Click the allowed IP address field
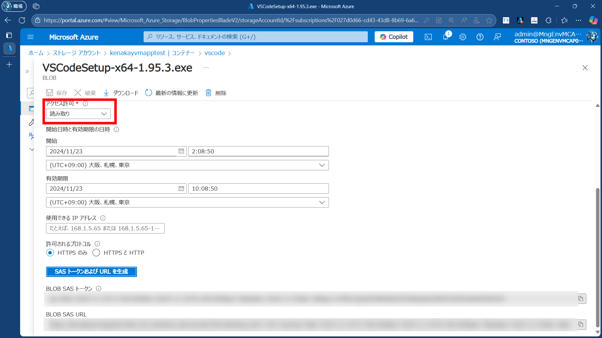This screenshot has height=338, width=602. click(105, 228)
